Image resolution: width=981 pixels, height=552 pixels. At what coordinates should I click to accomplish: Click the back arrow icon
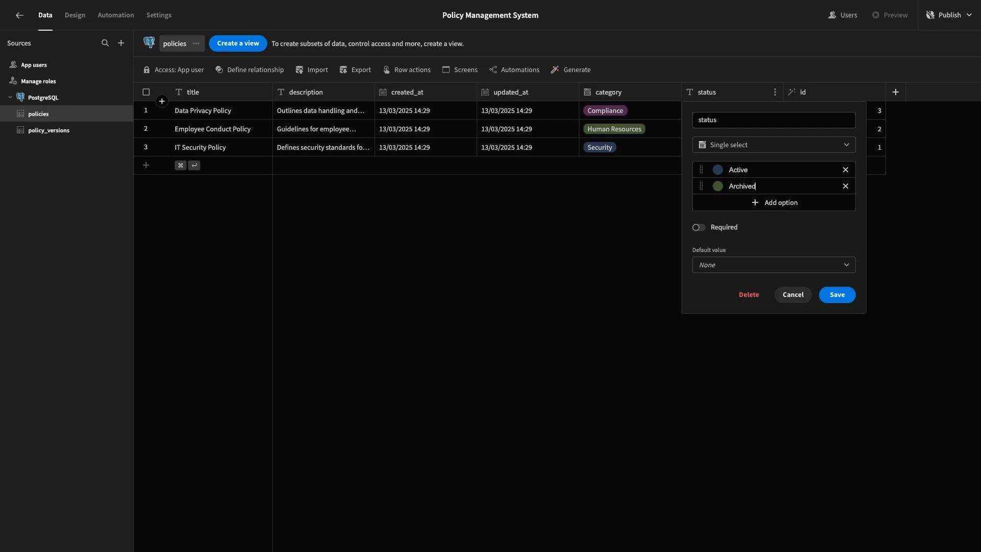point(19,15)
